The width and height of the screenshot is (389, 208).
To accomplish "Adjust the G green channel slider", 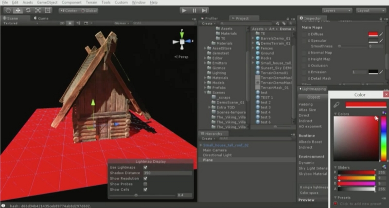I will 356,178.
